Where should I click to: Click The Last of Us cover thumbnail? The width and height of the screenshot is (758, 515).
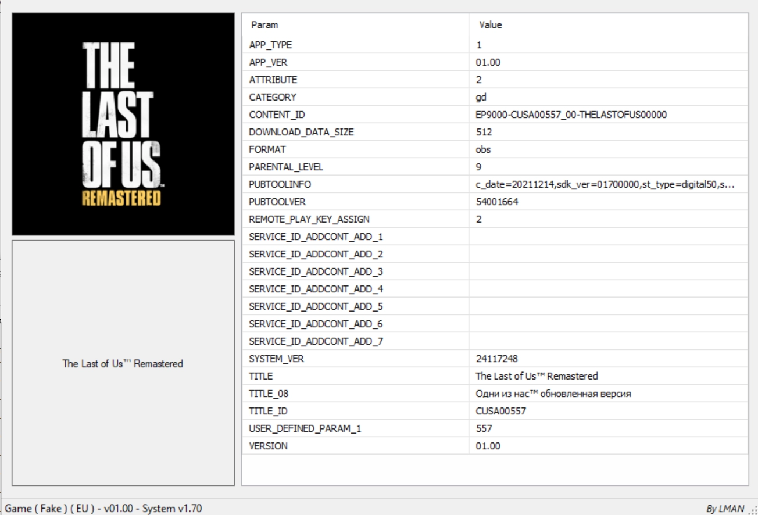(x=123, y=124)
